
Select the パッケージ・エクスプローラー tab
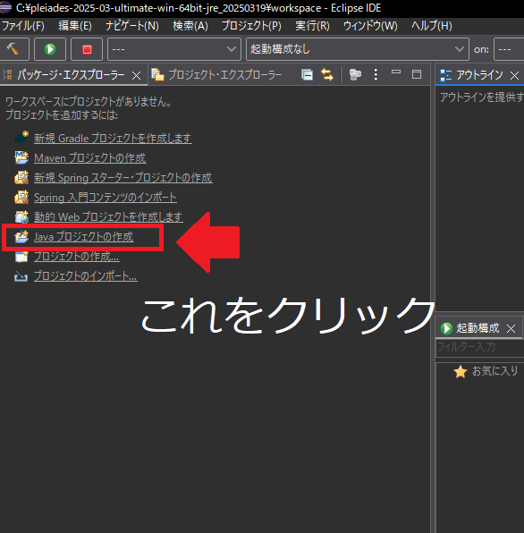pyautogui.click(x=71, y=75)
